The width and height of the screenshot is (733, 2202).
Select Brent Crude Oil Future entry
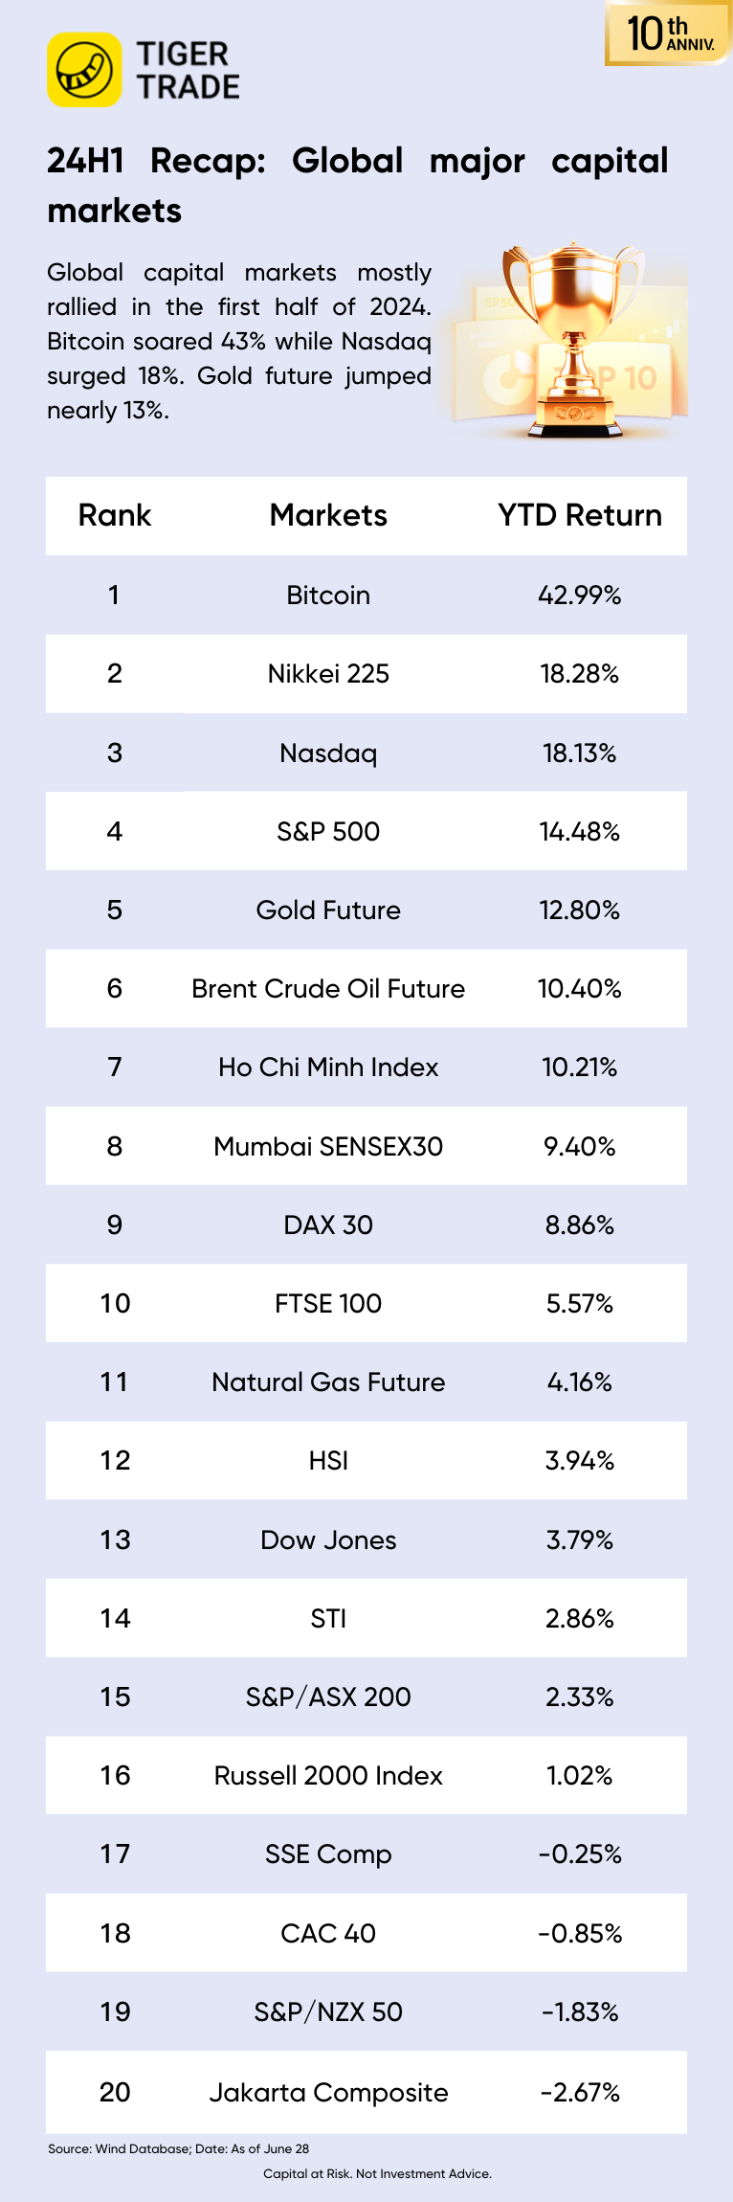[x=328, y=989]
